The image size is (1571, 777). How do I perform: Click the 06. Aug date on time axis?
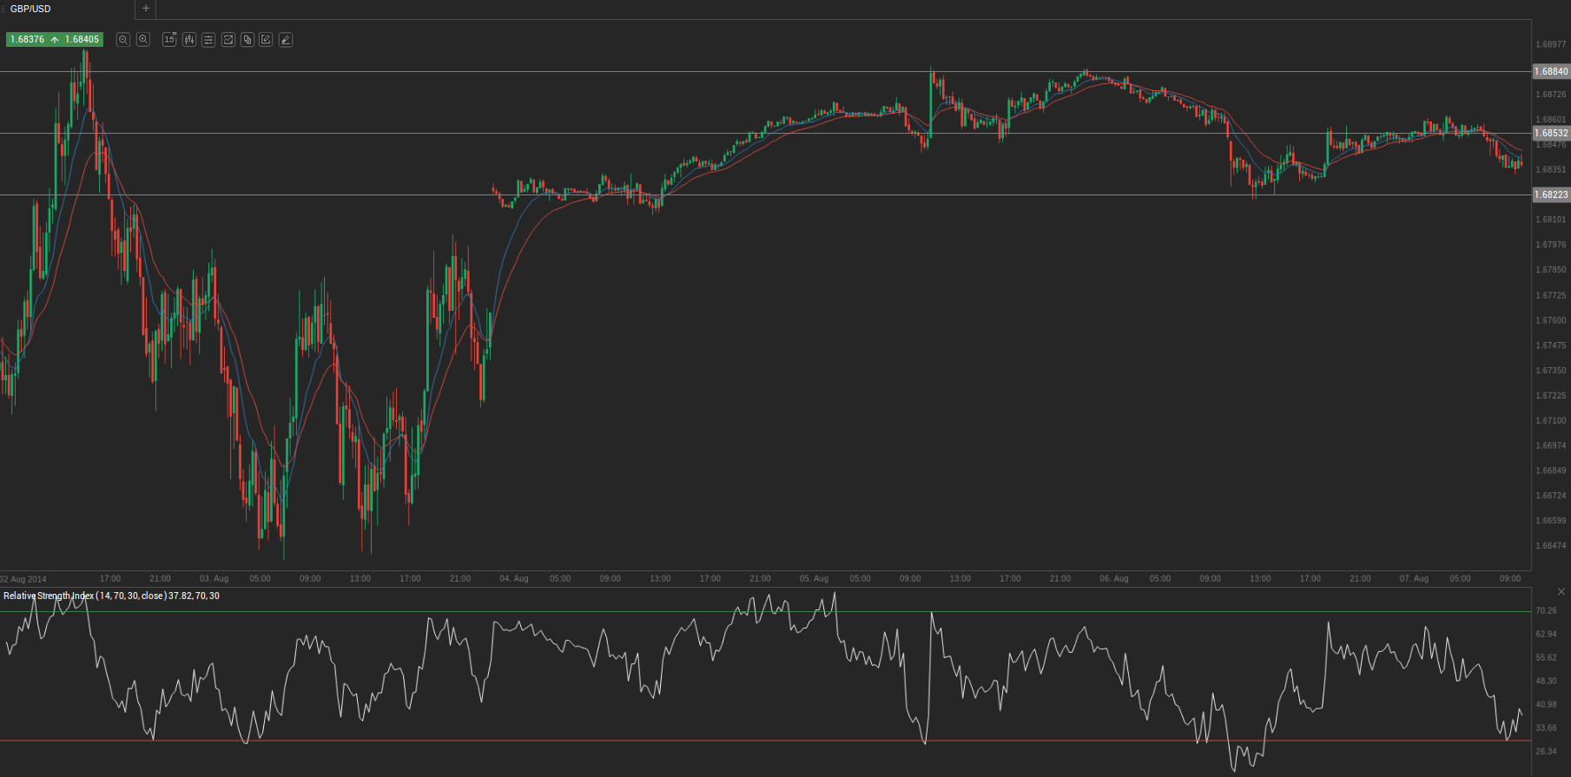(1114, 578)
